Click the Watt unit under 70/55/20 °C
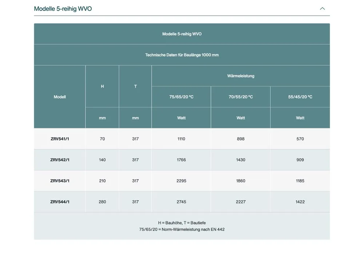 (241, 118)
